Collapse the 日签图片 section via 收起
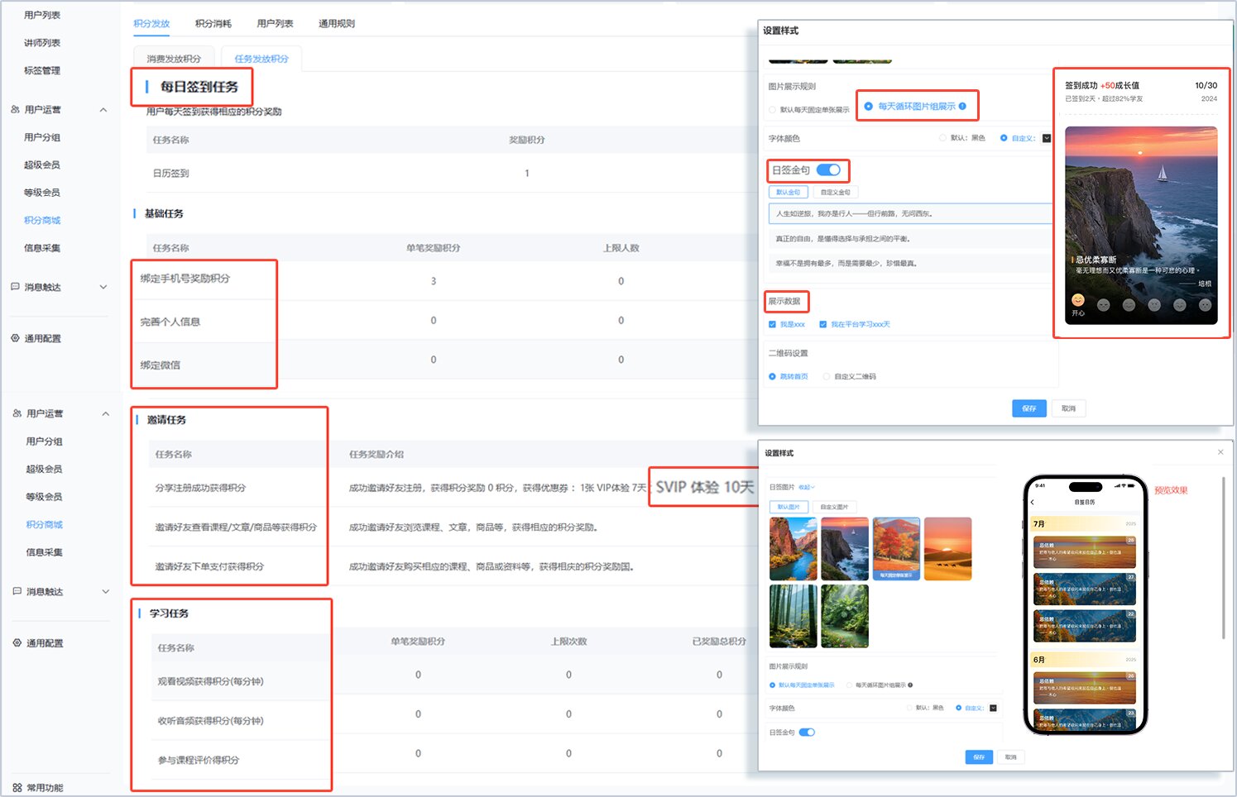This screenshot has width=1237, height=797. coord(806,487)
